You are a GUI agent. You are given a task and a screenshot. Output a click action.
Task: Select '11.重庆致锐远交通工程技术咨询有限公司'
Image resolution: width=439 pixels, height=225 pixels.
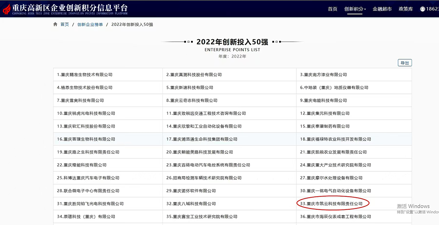(206, 113)
